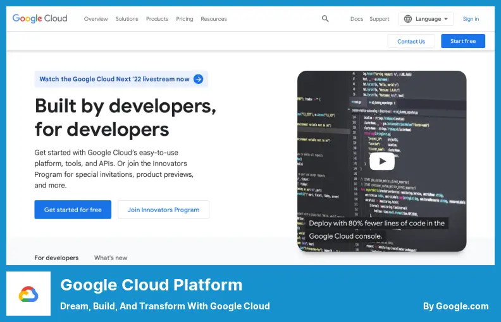Open the Products menu
The height and width of the screenshot is (322, 501).
pos(158,19)
